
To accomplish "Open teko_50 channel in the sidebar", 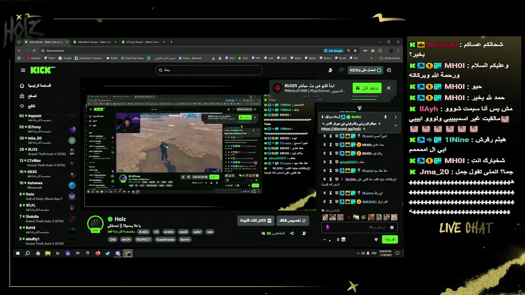I will pyautogui.click(x=47, y=140).
